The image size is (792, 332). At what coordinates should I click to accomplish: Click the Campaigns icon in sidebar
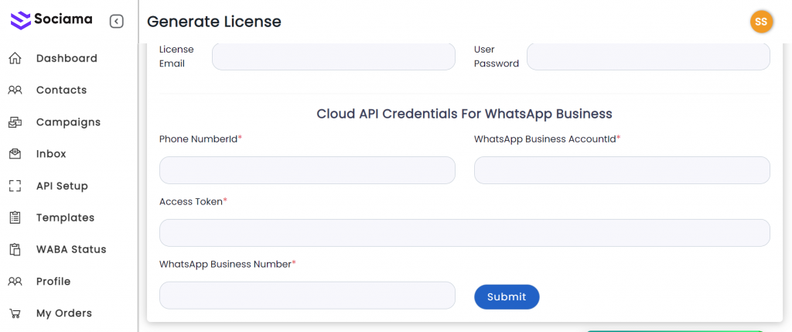coord(15,122)
